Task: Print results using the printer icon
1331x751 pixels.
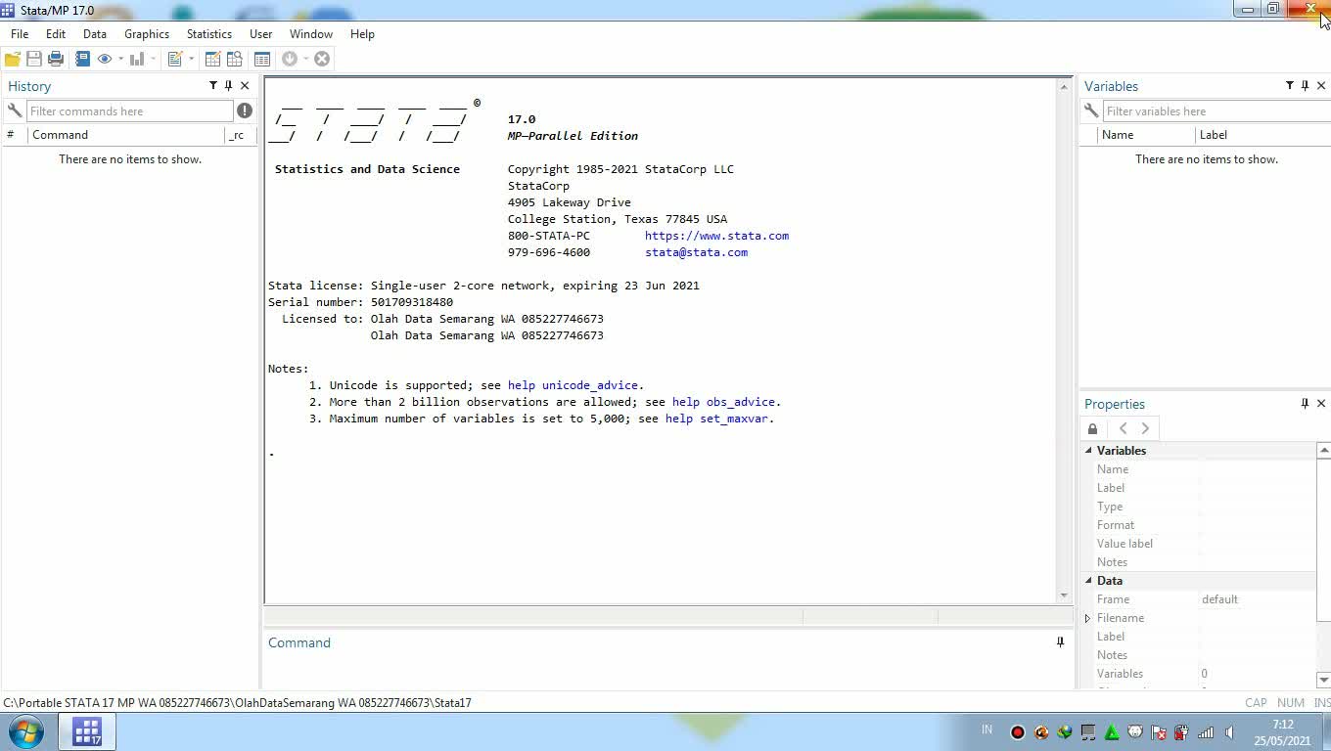Action: [x=56, y=59]
